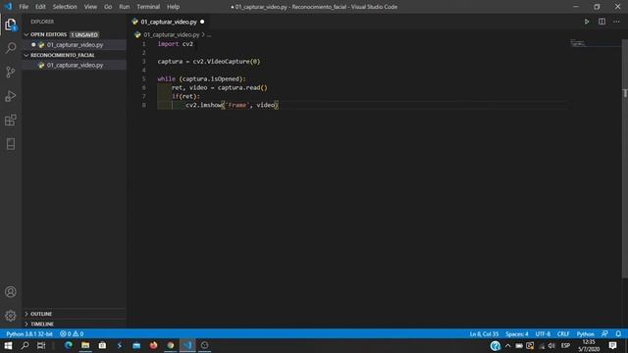Open the volume control in the system tray
This screenshot has height=353, width=628.
tap(551, 346)
